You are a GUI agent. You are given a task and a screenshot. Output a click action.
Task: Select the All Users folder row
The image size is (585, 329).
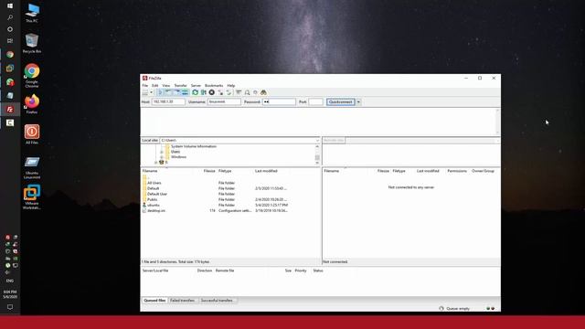pyautogui.click(x=230, y=183)
